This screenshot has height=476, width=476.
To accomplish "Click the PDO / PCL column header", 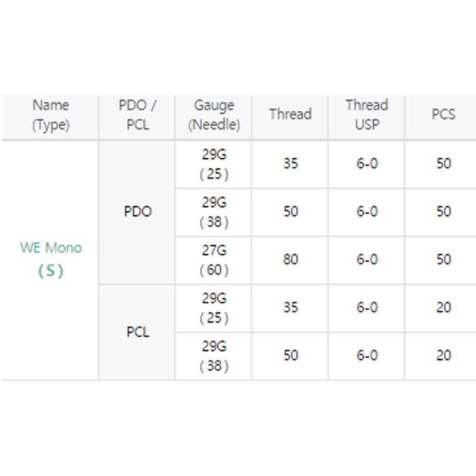I will [x=137, y=115].
